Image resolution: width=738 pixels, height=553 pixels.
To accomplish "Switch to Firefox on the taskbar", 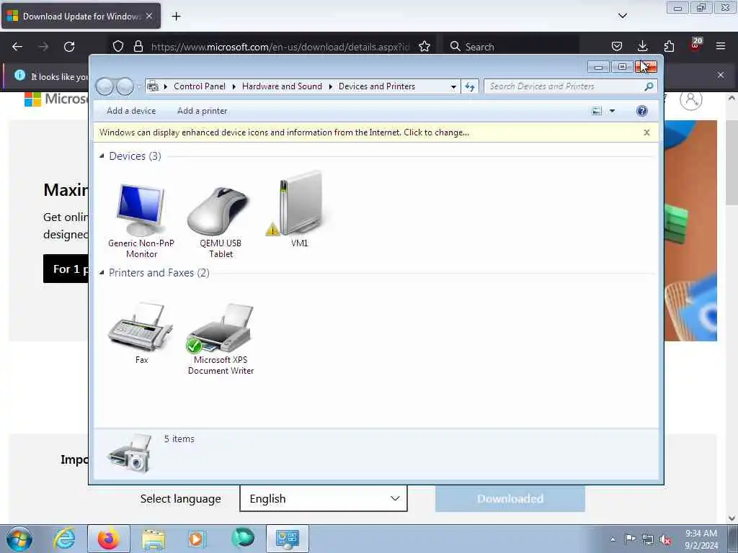I will (x=109, y=539).
